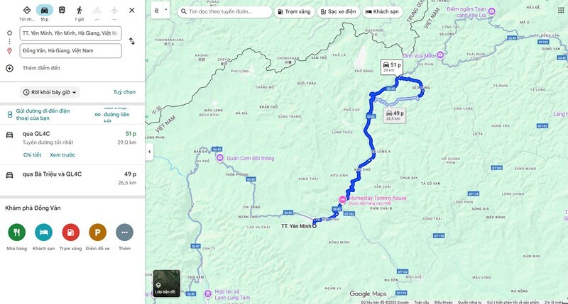Select the driving travel mode icon

pyautogui.click(x=44, y=10)
